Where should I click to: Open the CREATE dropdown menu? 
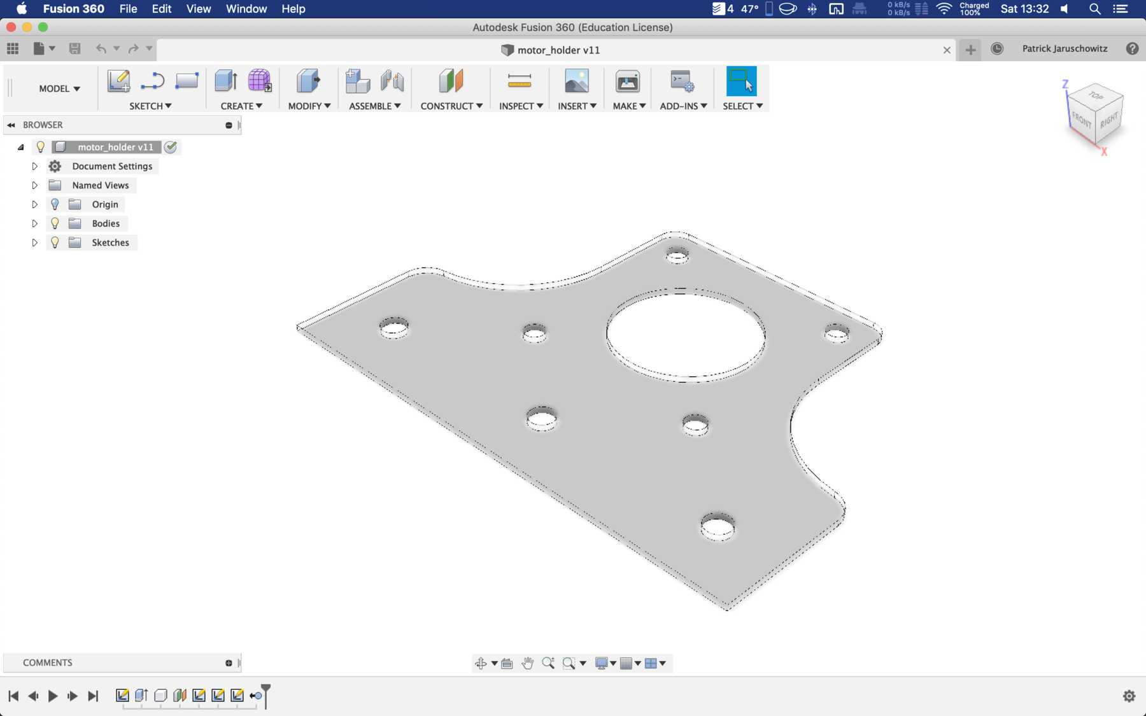[x=241, y=106]
